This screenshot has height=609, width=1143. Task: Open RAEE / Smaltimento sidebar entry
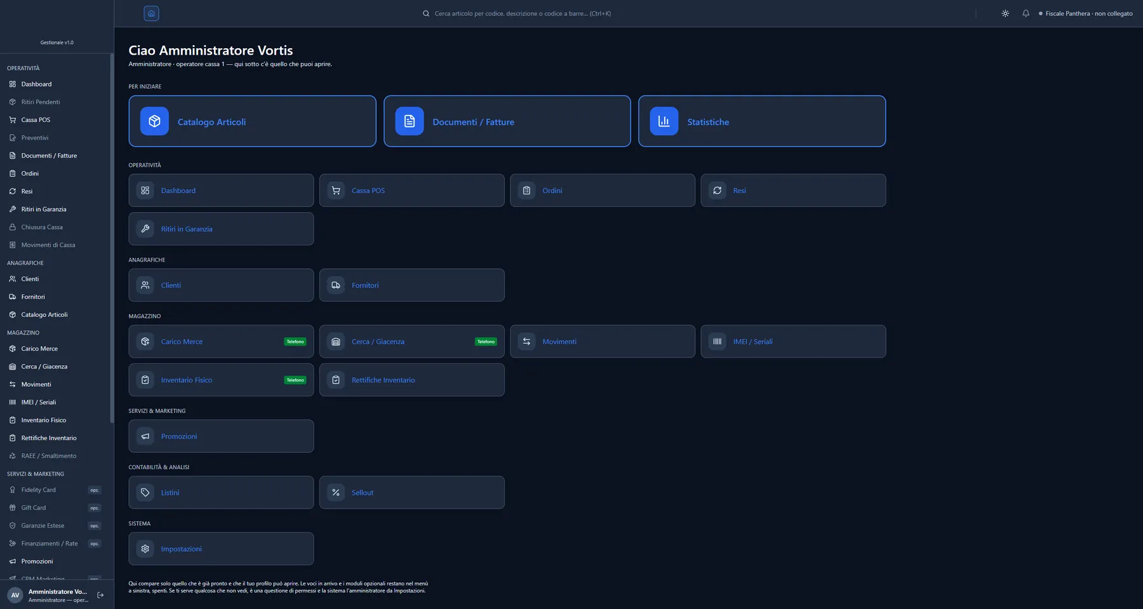[x=55, y=456]
